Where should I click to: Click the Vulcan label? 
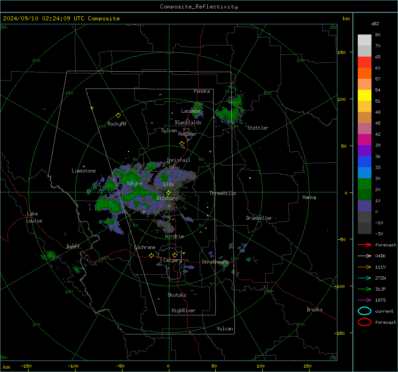[x=225, y=329]
